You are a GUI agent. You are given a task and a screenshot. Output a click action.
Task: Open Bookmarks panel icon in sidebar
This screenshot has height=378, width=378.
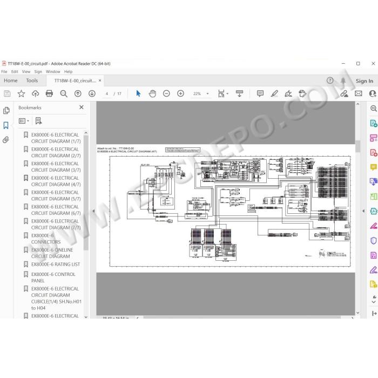pyautogui.click(x=6, y=125)
